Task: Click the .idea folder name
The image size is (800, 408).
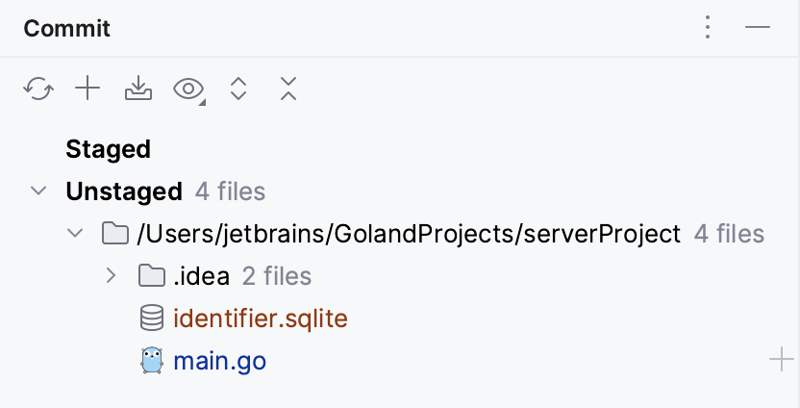Action: coord(201,276)
